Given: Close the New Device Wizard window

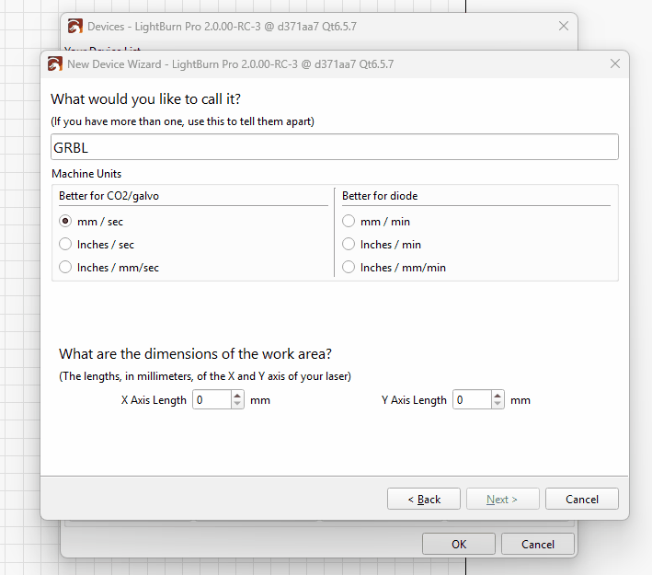Looking at the screenshot, I should 615,63.
